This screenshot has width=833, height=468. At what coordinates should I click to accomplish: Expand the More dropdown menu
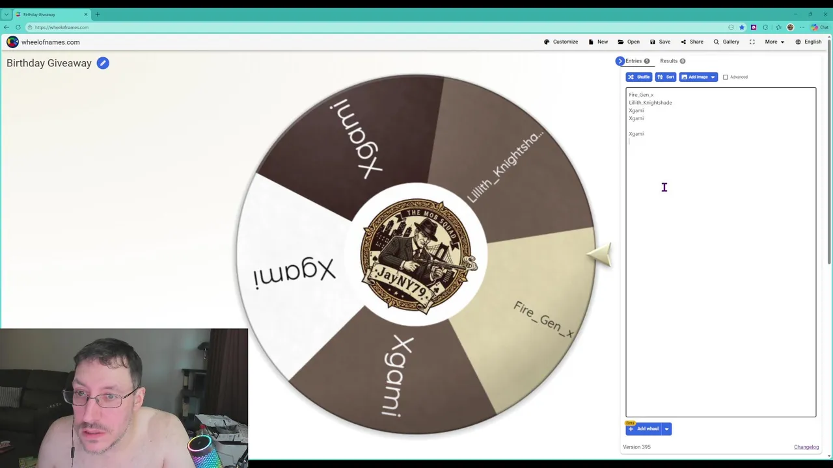(774, 42)
